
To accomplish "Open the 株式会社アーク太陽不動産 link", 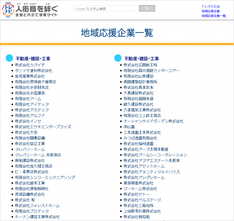I will tap(146, 149).
